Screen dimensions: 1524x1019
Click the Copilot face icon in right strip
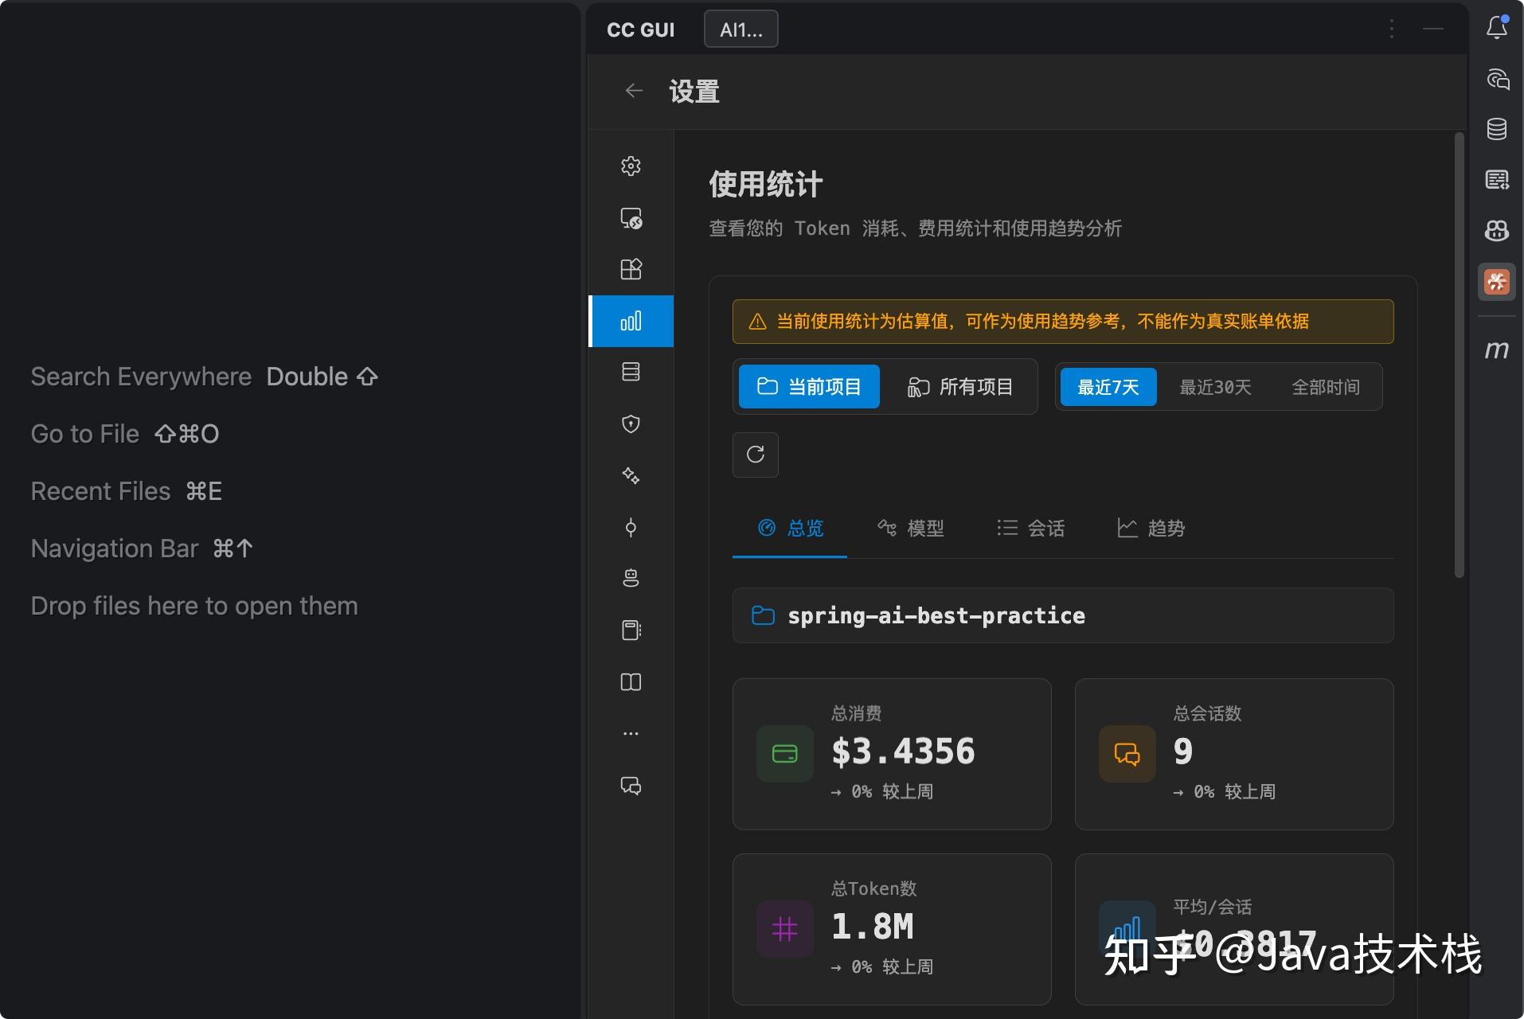(x=1497, y=231)
